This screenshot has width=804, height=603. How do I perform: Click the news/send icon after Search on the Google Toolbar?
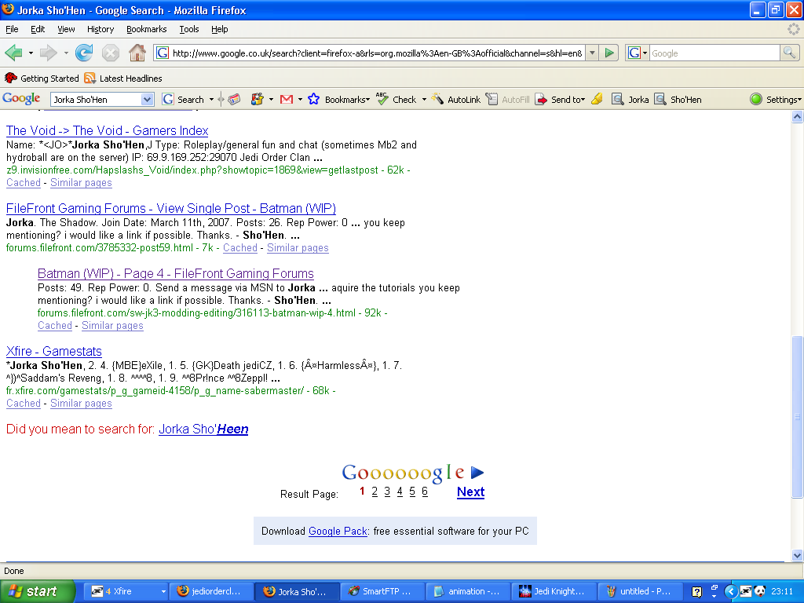point(234,100)
